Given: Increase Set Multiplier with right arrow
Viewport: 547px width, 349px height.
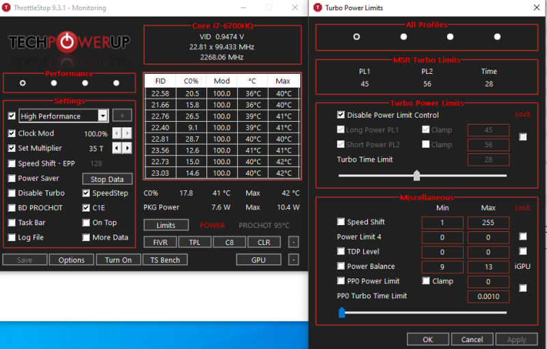Looking at the screenshot, I should [127, 148].
